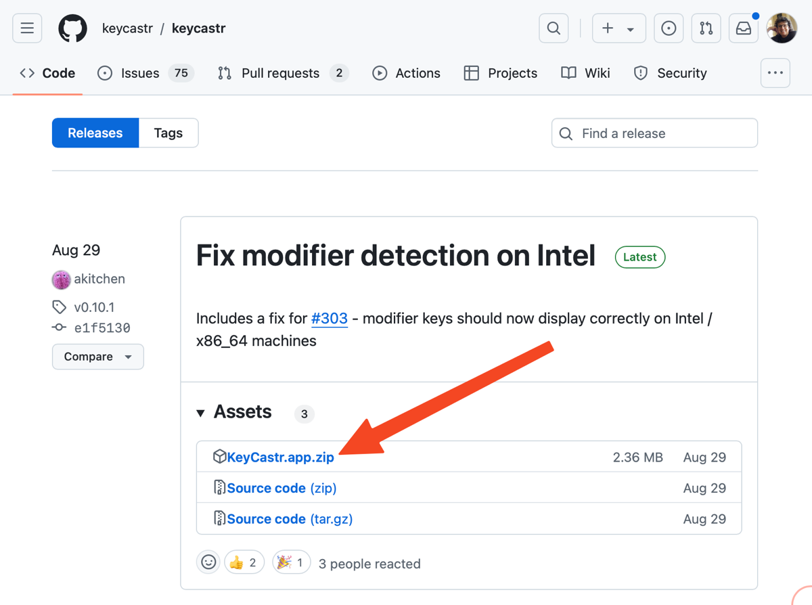
Task: Click the user profile avatar
Action: (x=782, y=28)
